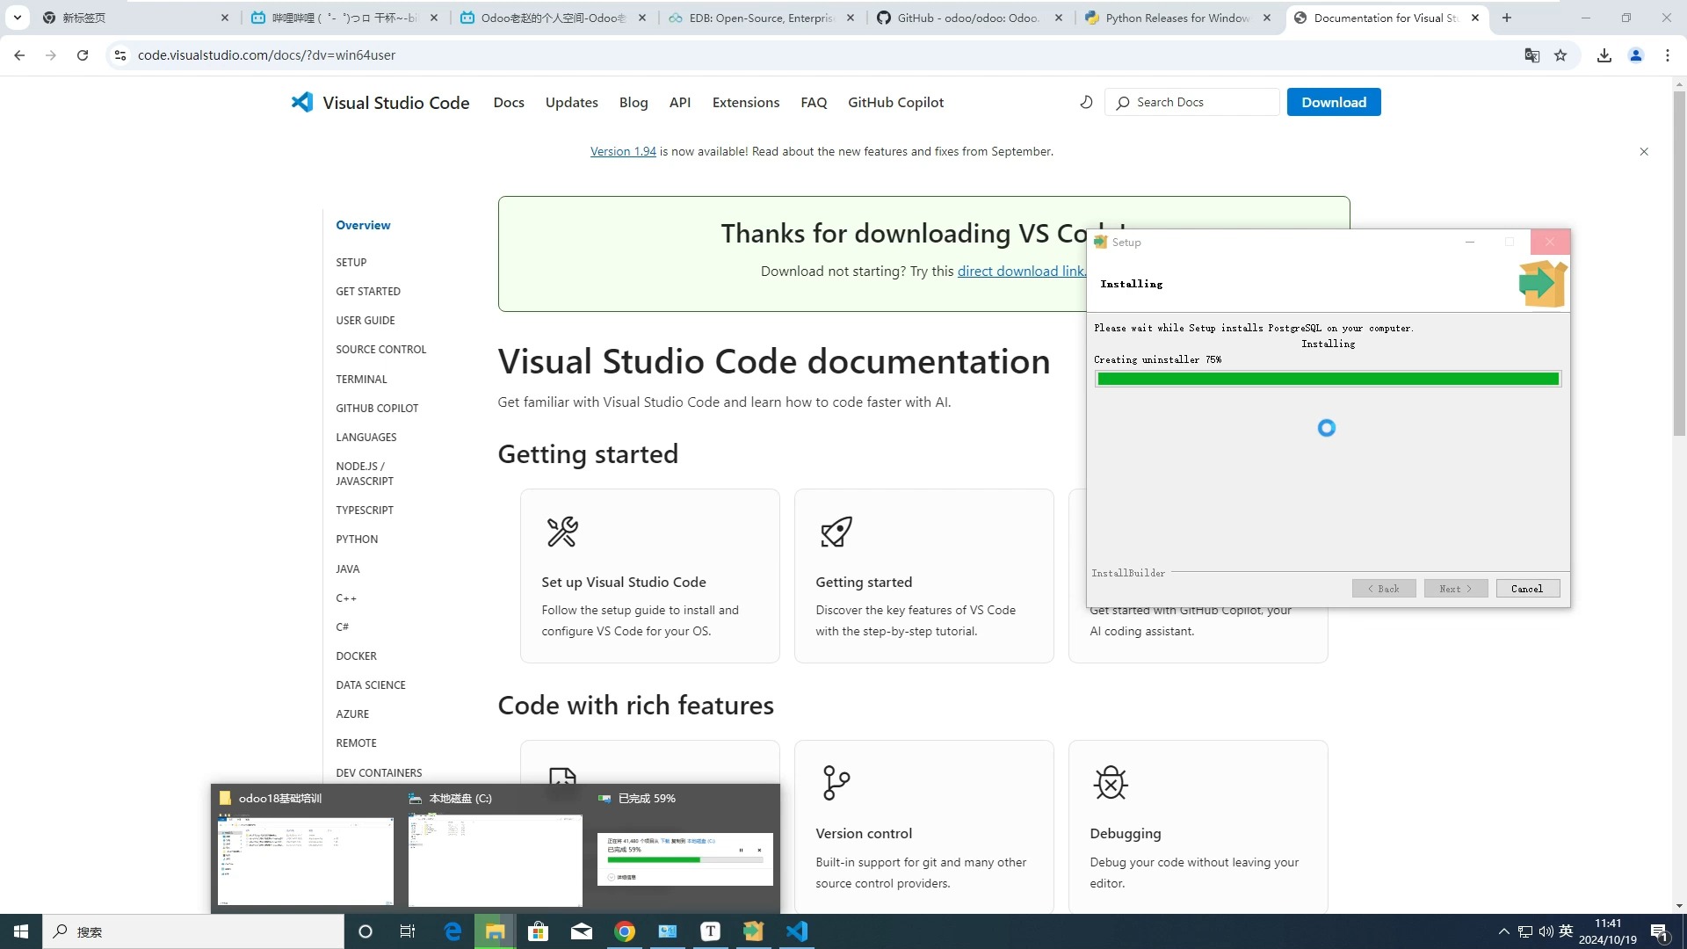Click the Visual Studio Code taskbar icon
This screenshot has width=1687, height=949.
pos(797,931)
